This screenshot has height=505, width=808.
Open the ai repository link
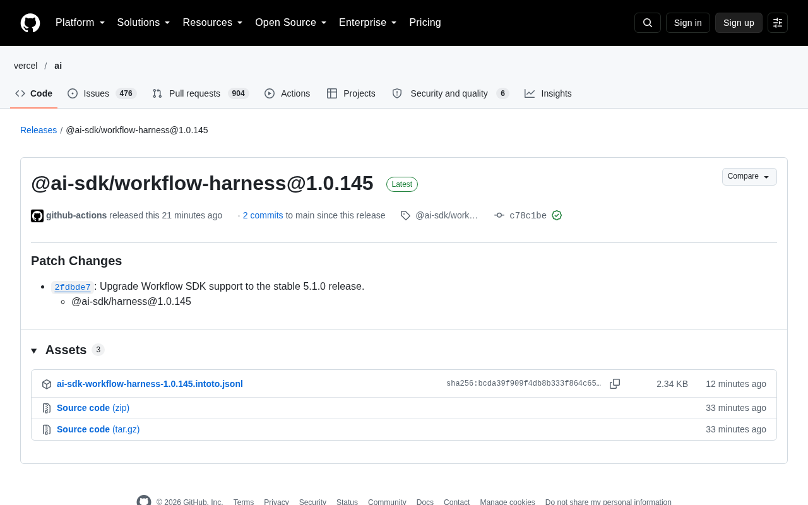[x=58, y=66]
